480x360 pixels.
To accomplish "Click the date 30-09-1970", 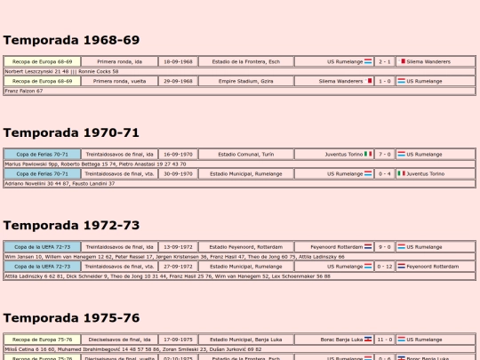I will tap(178, 174).
